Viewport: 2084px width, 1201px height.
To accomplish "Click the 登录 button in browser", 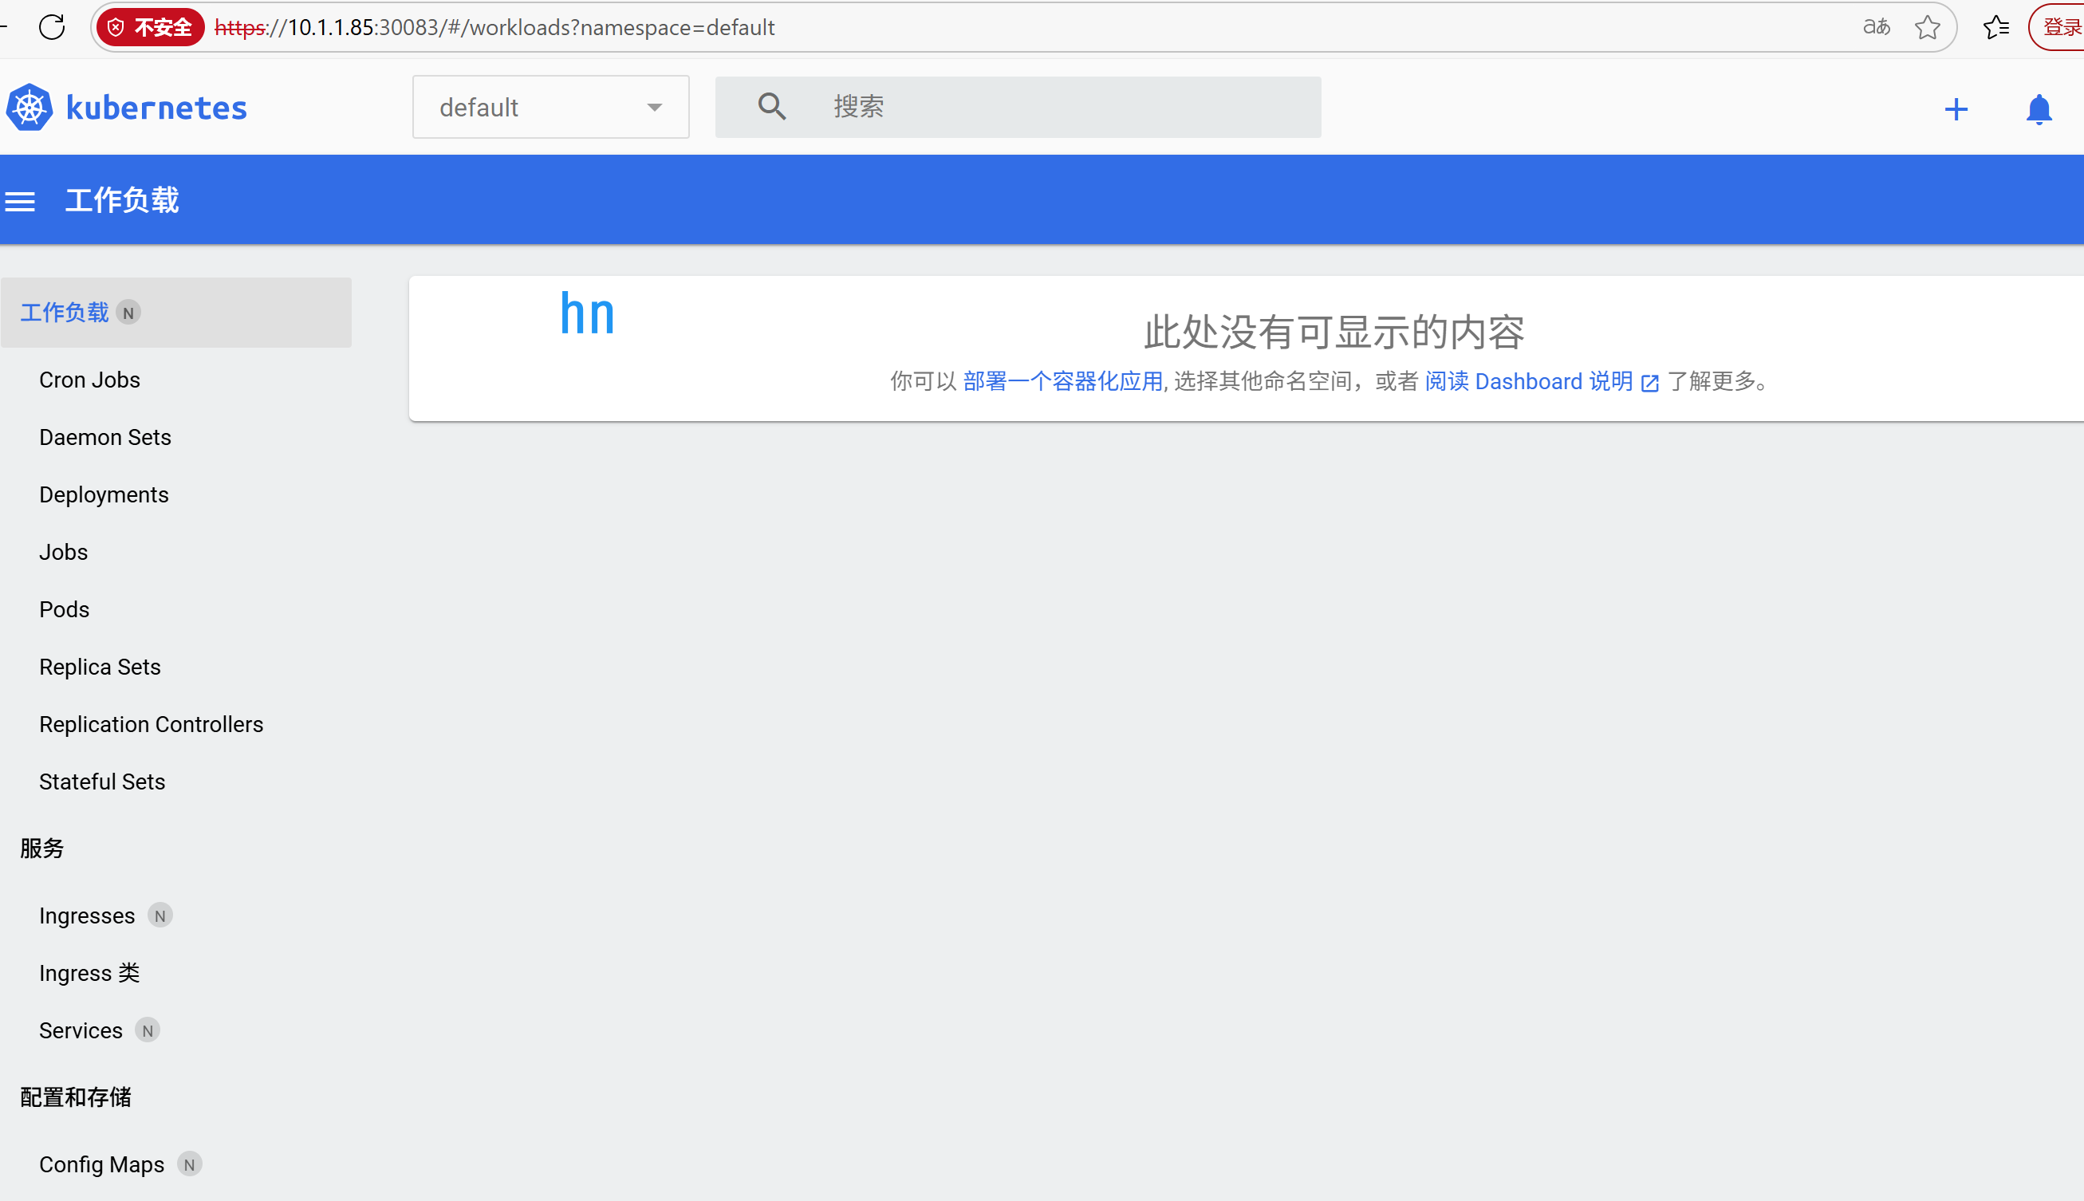I will pyautogui.click(x=2060, y=27).
